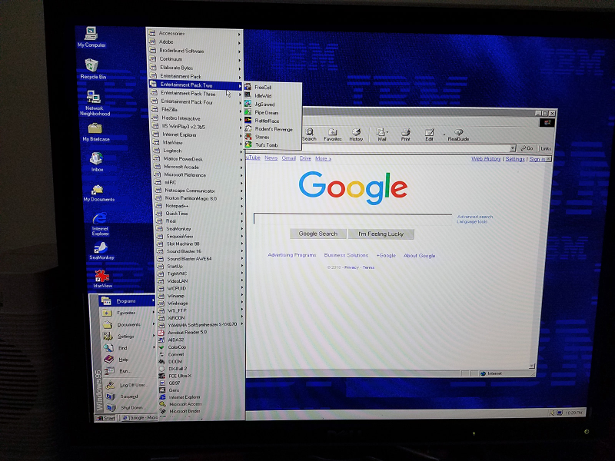Choose Log Off User... in Start menu
615x461 pixels.
click(x=130, y=386)
